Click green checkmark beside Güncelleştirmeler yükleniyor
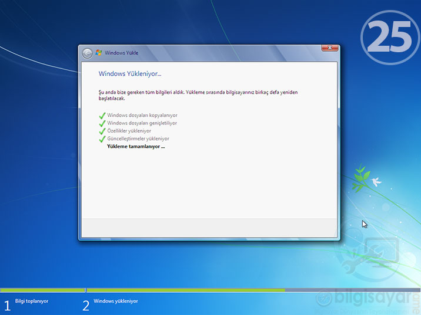The image size is (421, 315). (102, 139)
